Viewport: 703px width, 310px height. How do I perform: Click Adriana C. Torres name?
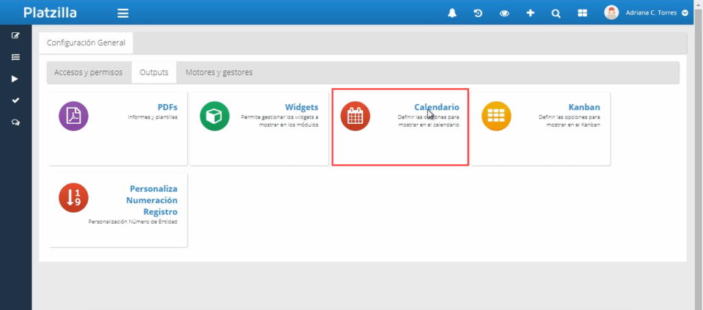(652, 13)
